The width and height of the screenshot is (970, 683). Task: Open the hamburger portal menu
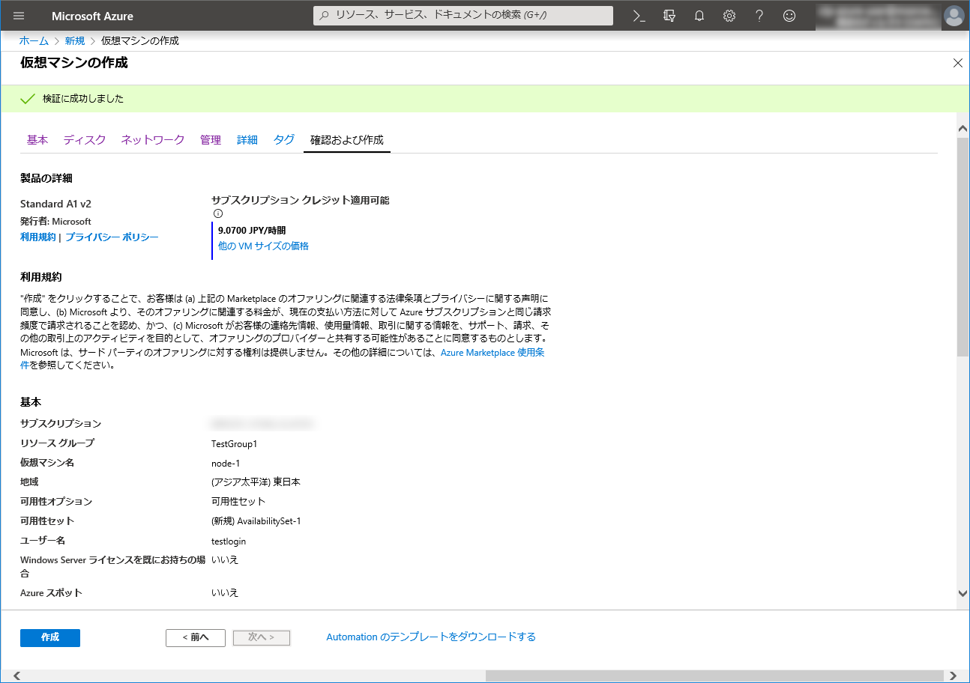pyautogui.click(x=19, y=16)
